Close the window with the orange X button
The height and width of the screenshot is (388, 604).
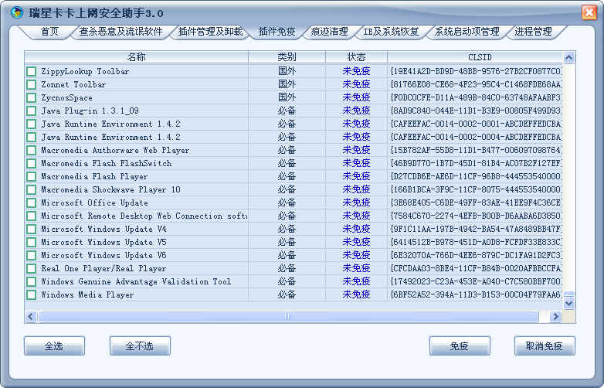click(589, 12)
